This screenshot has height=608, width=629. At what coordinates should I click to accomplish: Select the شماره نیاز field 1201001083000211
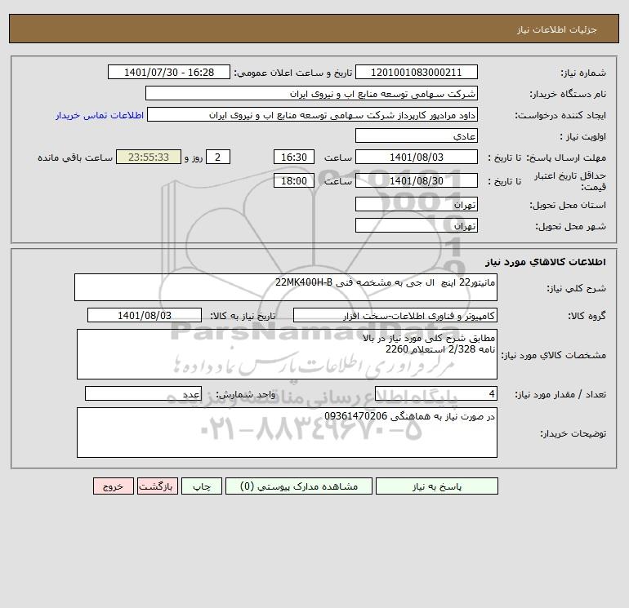tap(417, 72)
